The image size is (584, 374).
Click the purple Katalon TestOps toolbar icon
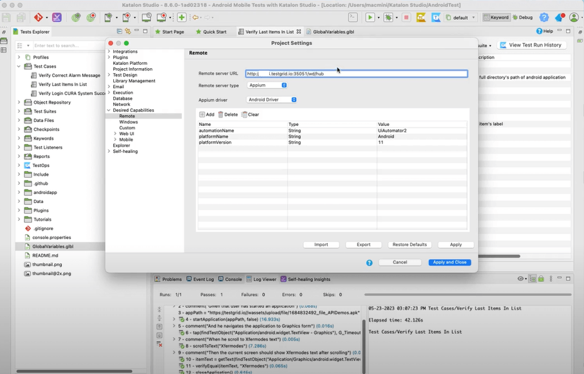pyautogui.click(x=57, y=17)
